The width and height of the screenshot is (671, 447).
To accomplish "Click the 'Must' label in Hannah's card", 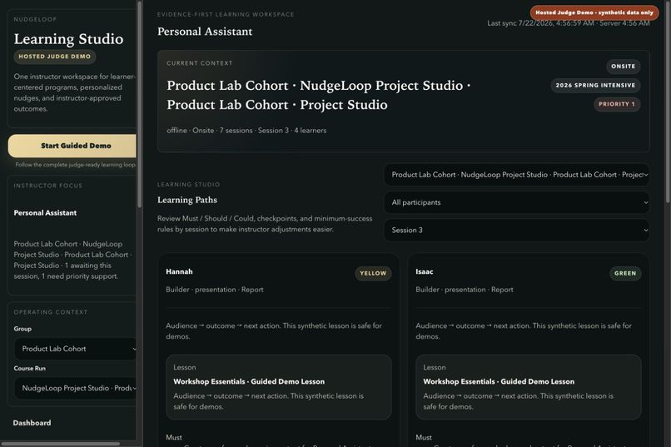I will tap(174, 437).
